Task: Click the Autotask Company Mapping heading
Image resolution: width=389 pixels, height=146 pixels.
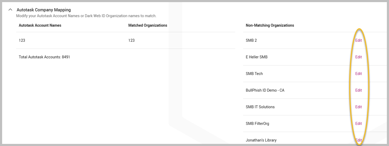Action: (44, 10)
